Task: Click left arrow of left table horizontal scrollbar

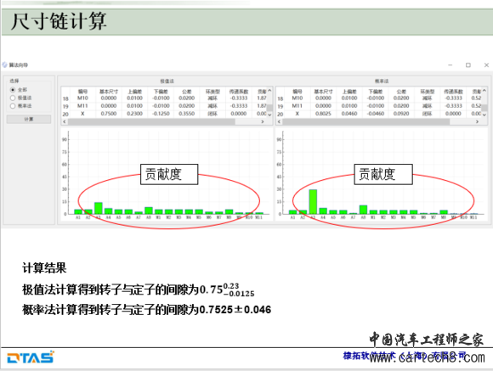Action: [65, 121]
